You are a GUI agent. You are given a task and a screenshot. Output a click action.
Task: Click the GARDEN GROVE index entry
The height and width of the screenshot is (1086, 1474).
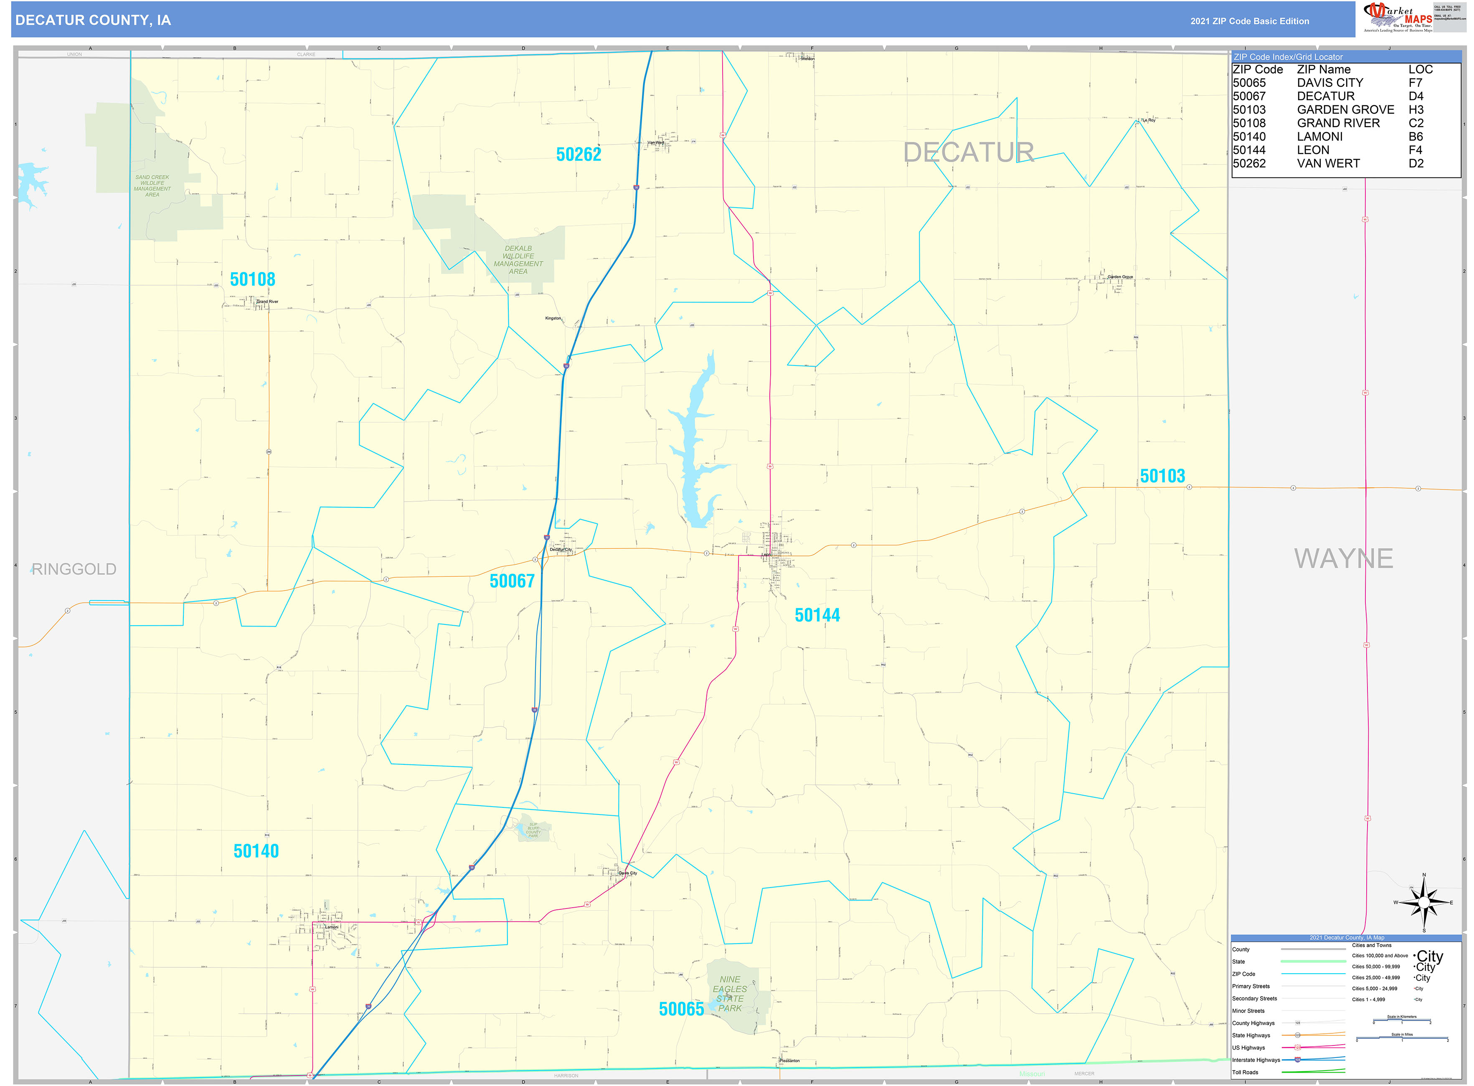(x=1345, y=109)
